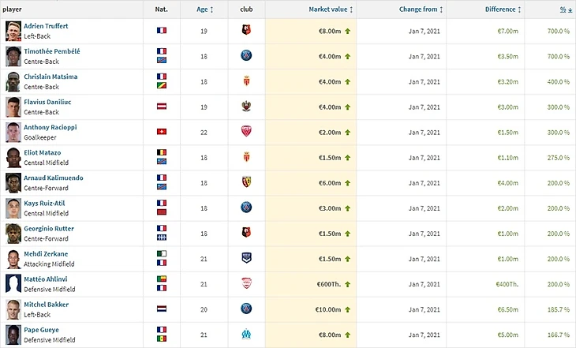576x348 pixels.
Task: Click the PSG club crest beside Timothée Pembélé
Action: coord(245,56)
